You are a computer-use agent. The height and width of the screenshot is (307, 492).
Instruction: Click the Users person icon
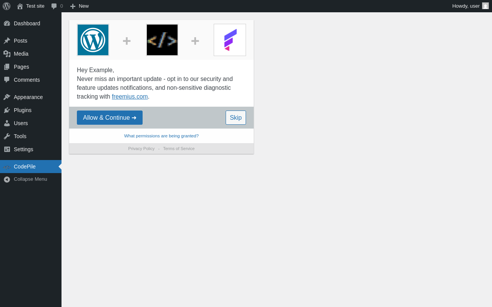point(7,123)
